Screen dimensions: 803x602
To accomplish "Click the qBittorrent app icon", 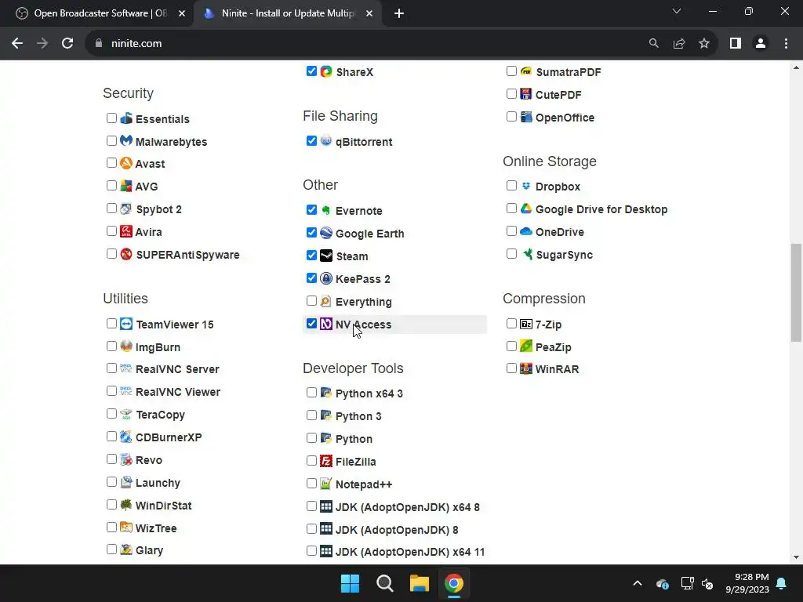I will coord(326,141).
